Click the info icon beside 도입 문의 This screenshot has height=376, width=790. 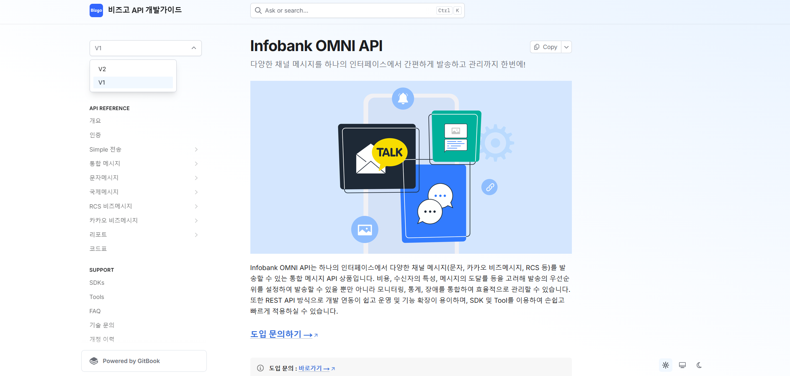(x=260, y=368)
